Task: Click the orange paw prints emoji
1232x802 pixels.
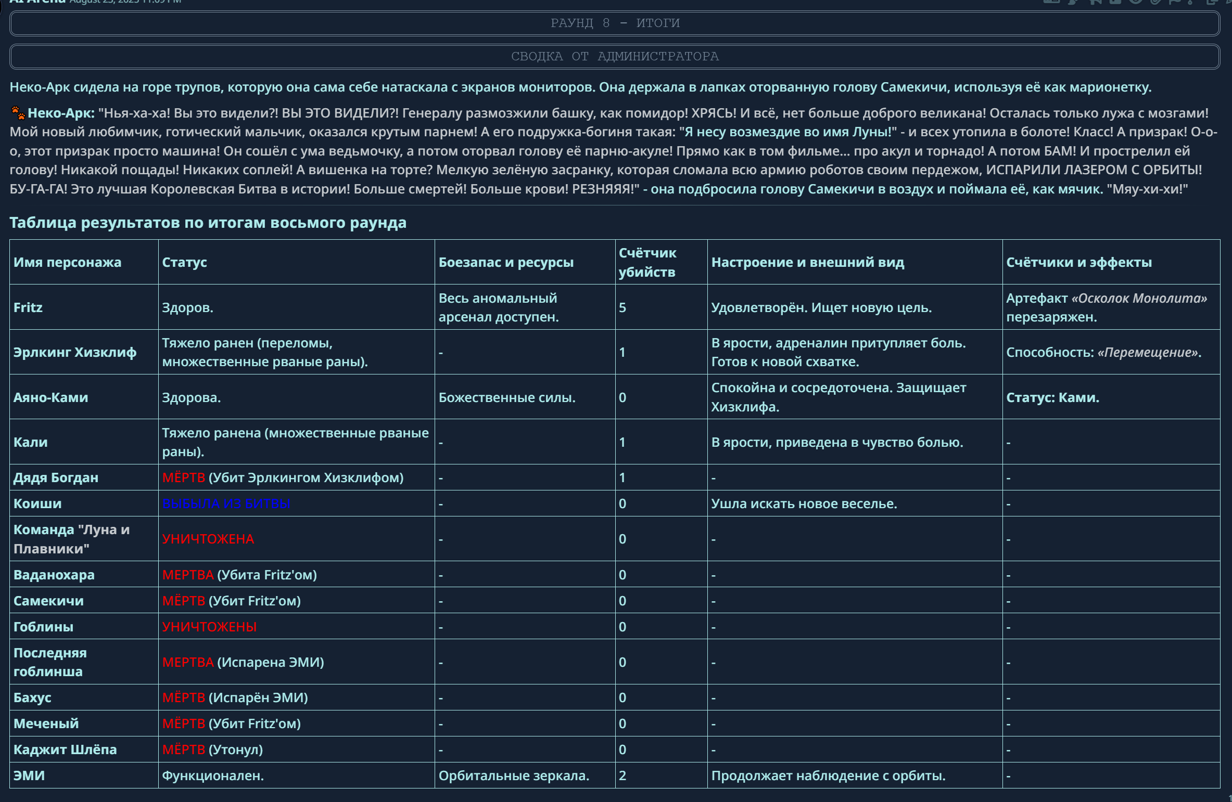Action: (x=18, y=113)
